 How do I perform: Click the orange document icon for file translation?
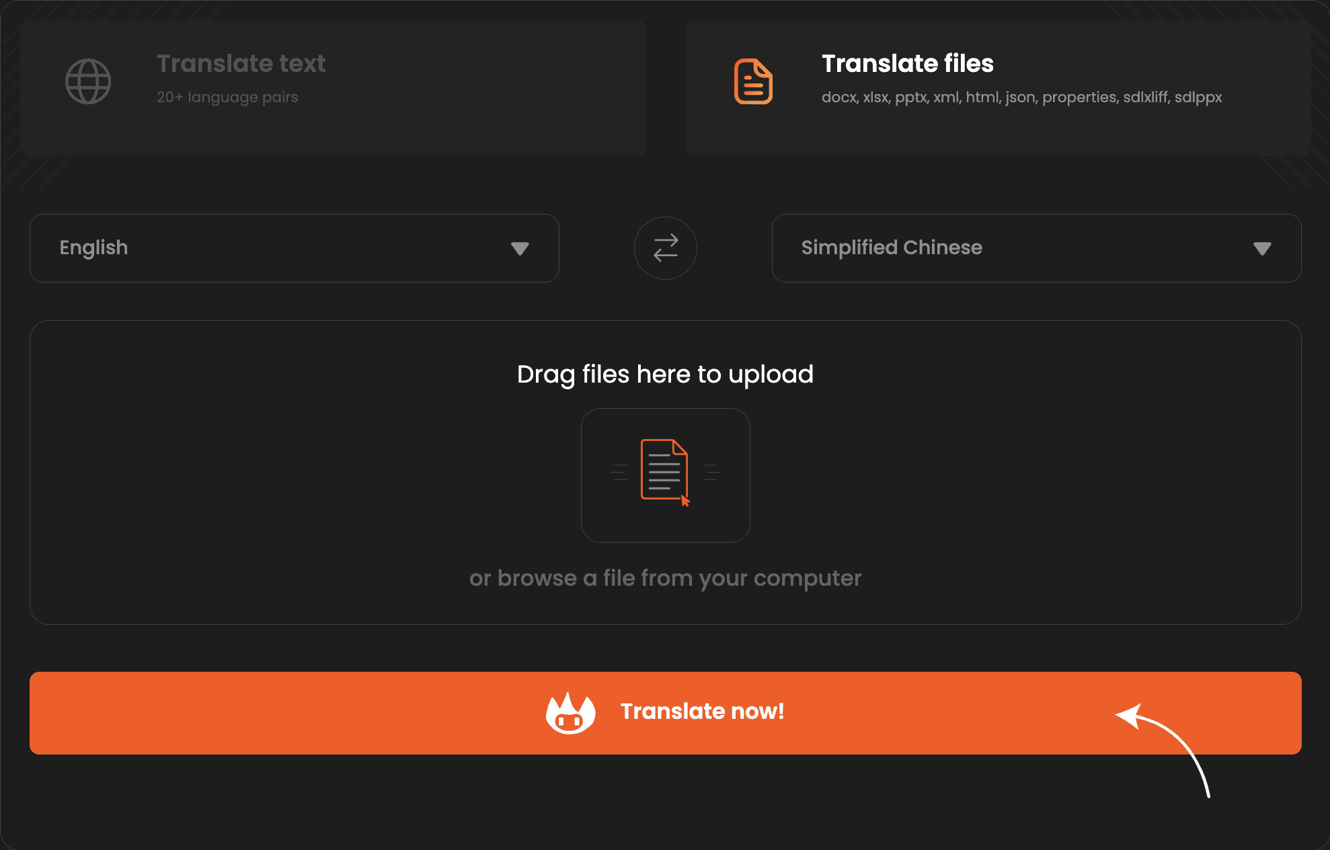pyautogui.click(x=753, y=82)
